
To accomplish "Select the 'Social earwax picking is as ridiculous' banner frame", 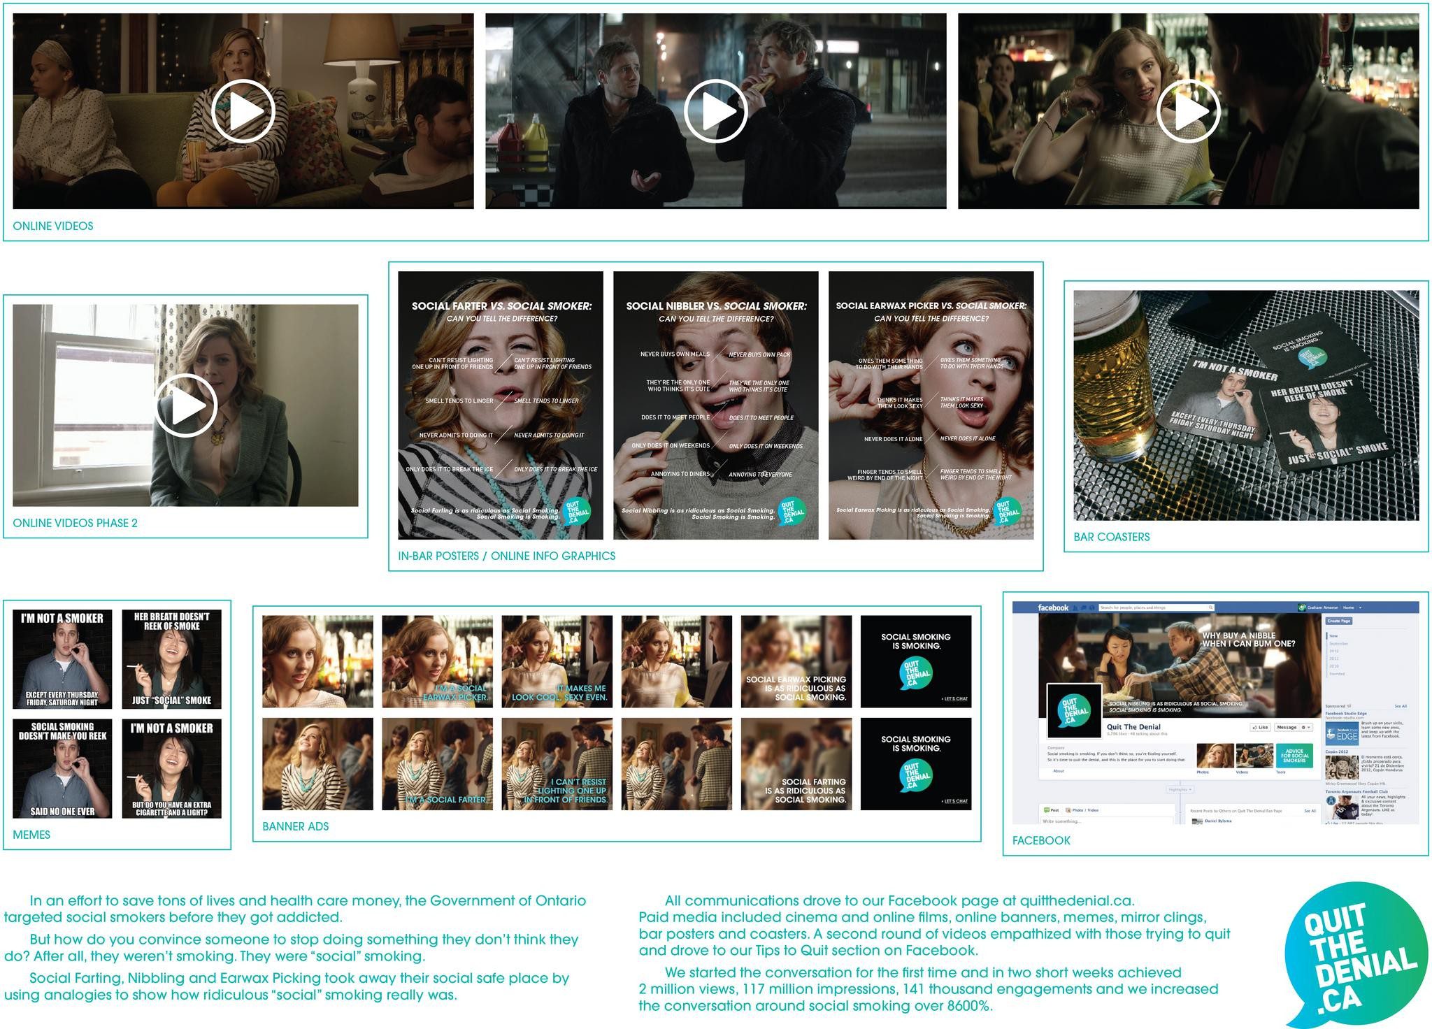I will 796,661.
